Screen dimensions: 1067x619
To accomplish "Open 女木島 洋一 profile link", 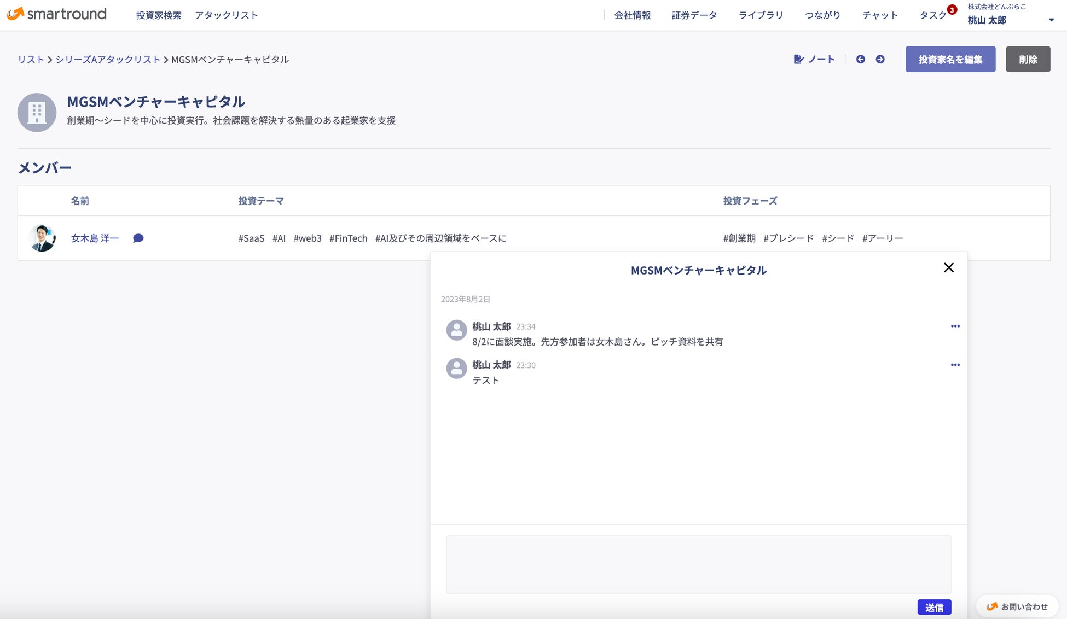I will coord(95,238).
